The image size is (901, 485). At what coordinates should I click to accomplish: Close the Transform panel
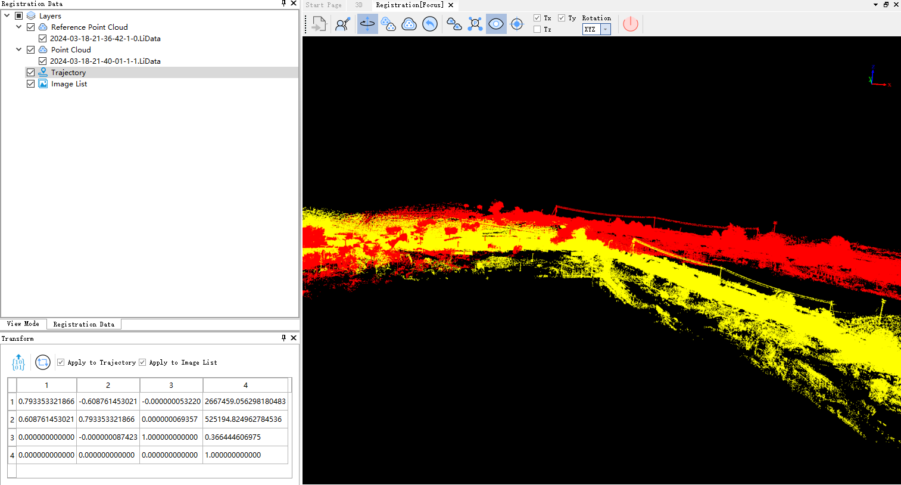(294, 338)
